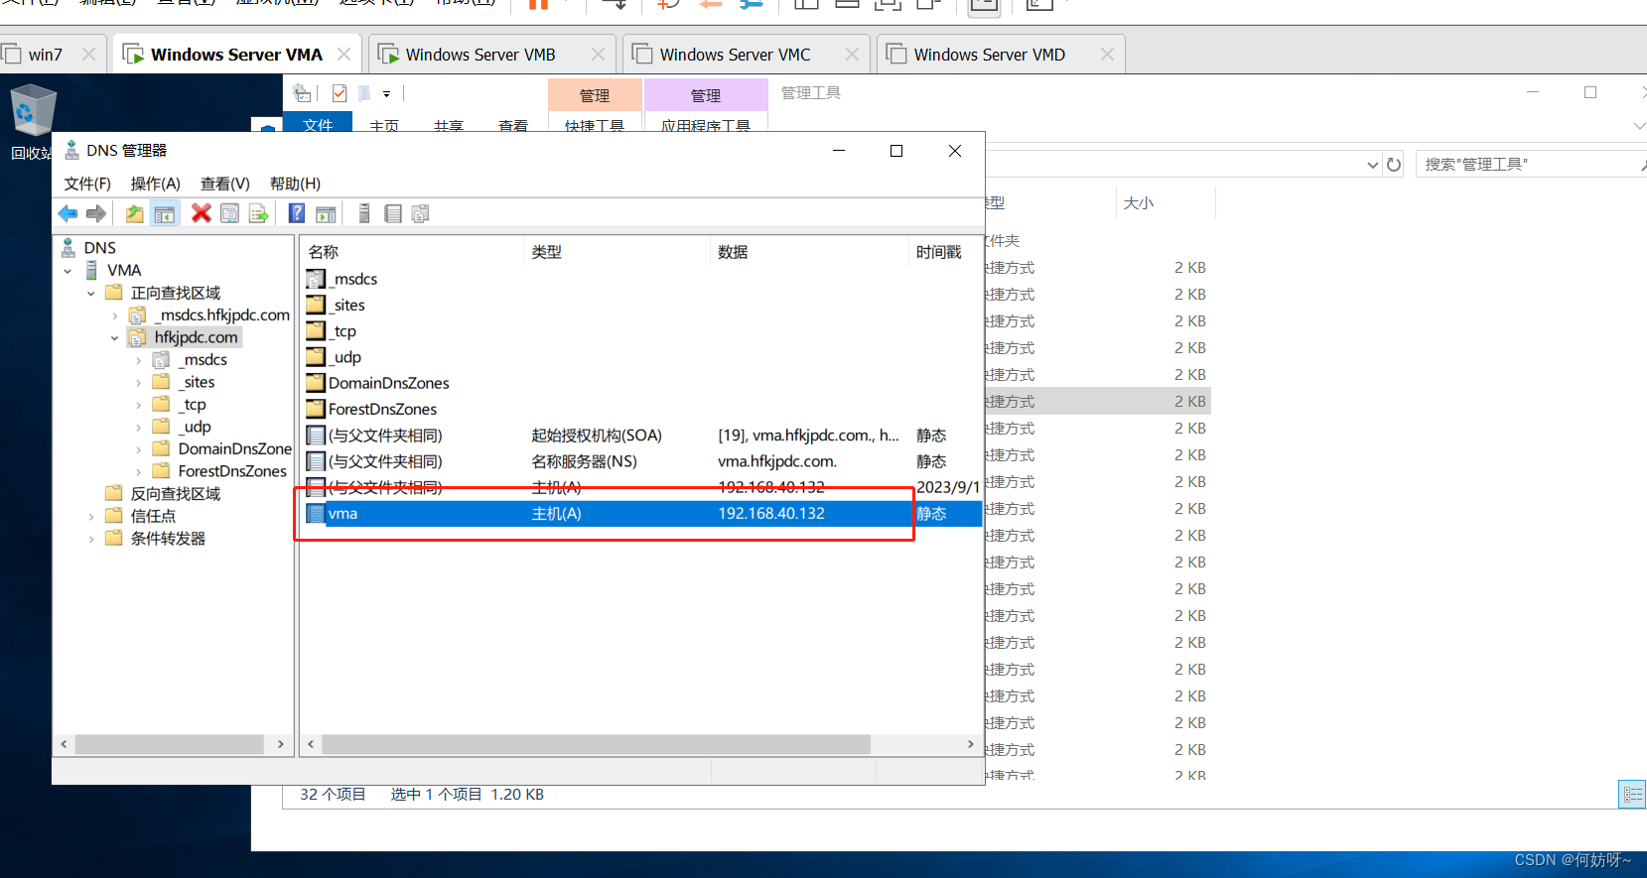
Task: Click the stacked documents icon in the toolbar
Action: click(421, 213)
